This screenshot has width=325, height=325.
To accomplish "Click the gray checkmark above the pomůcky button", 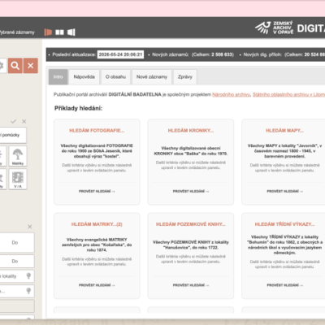I will click(x=14, y=121).
